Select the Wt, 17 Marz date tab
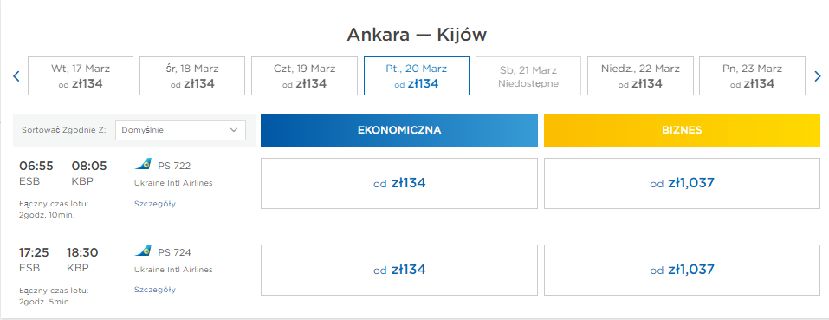The height and width of the screenshot is (320, 829). 81,75
